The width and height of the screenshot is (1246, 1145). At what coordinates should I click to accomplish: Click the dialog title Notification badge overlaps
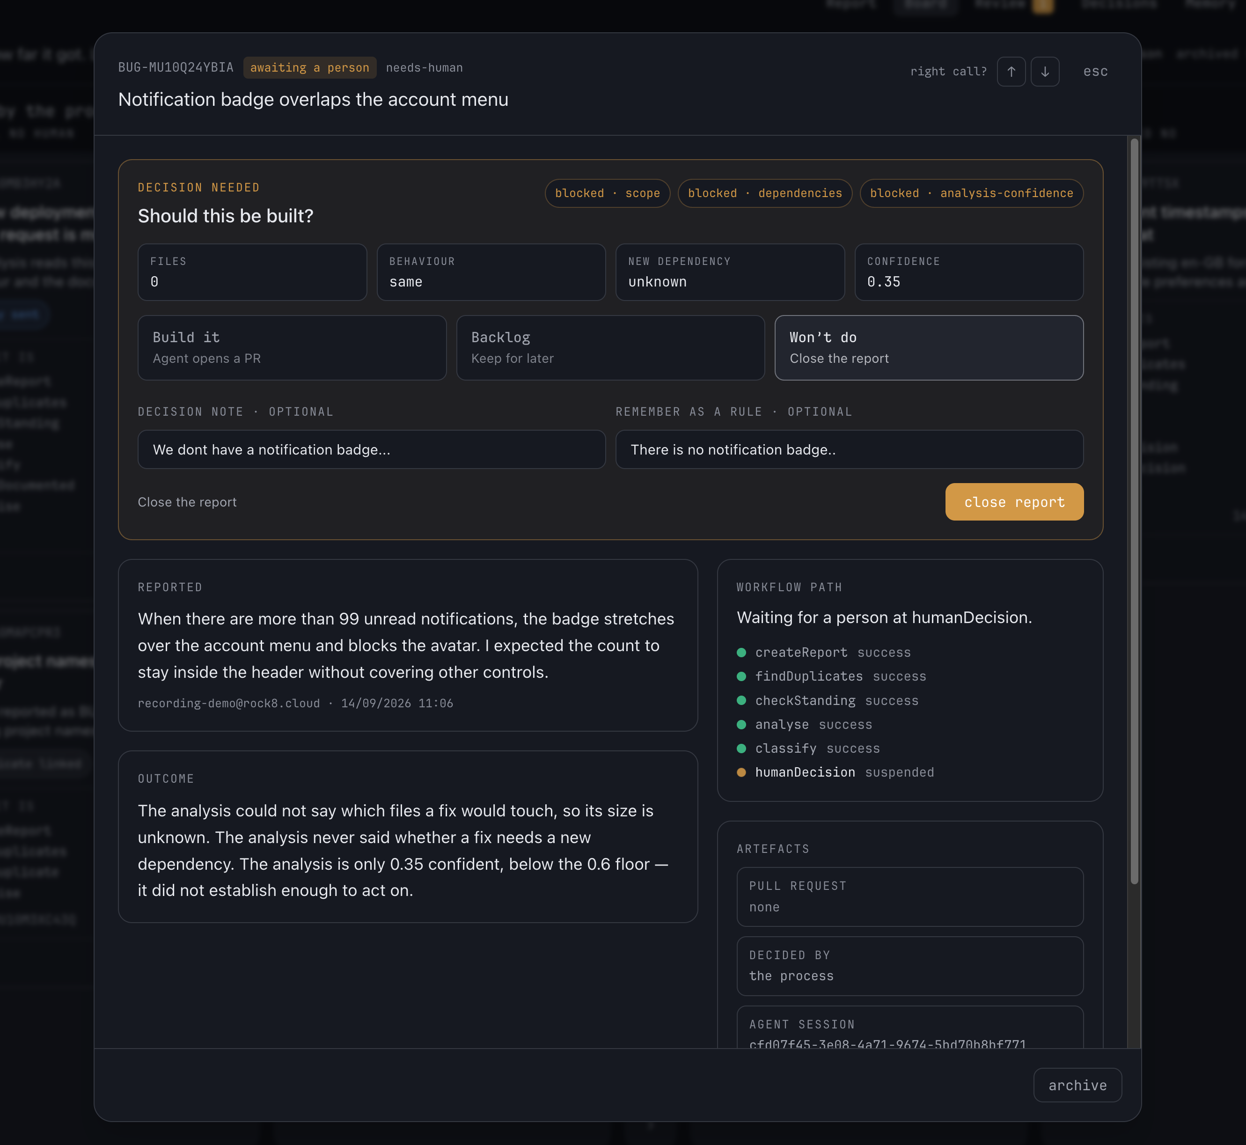point(313,99)
